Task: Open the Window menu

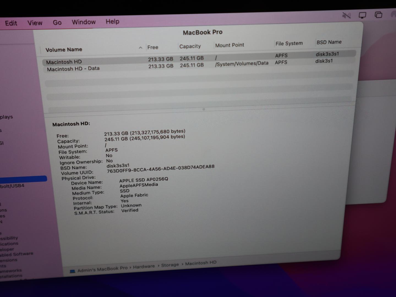Action: [84, 22]
